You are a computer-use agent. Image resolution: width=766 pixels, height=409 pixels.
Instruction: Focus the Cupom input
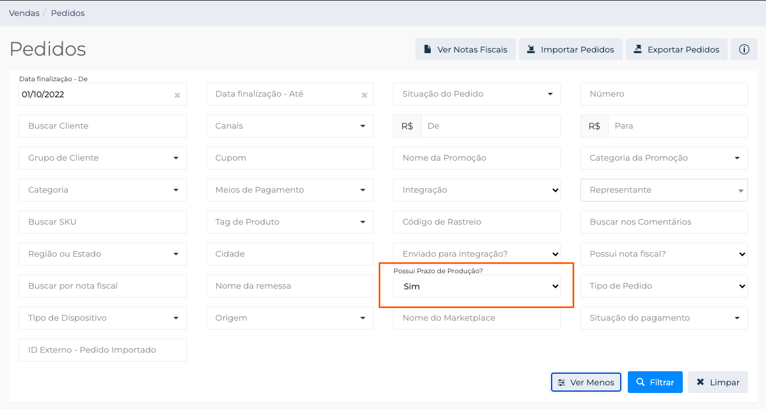click(x=290, y=158)
